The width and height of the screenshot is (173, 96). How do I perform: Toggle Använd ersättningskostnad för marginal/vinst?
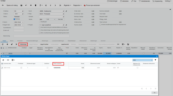(100, 25)
